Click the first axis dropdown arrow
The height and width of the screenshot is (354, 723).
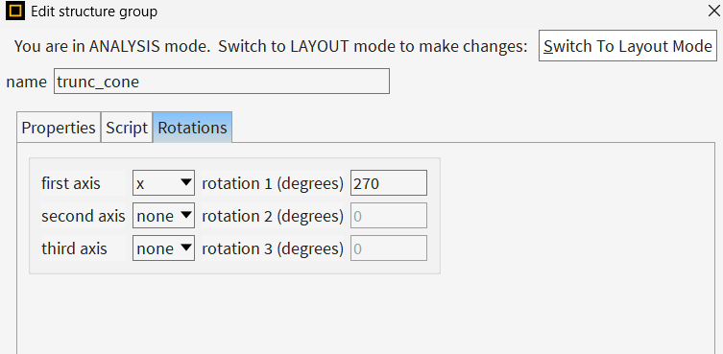coord(186,182)
